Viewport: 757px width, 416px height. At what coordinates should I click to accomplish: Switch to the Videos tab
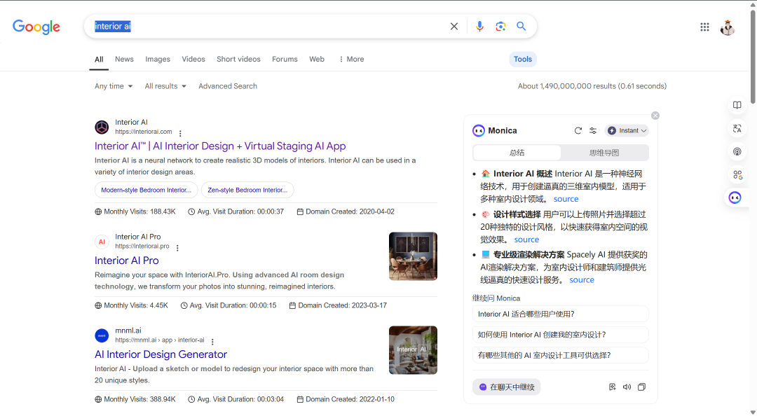[193, 59]
